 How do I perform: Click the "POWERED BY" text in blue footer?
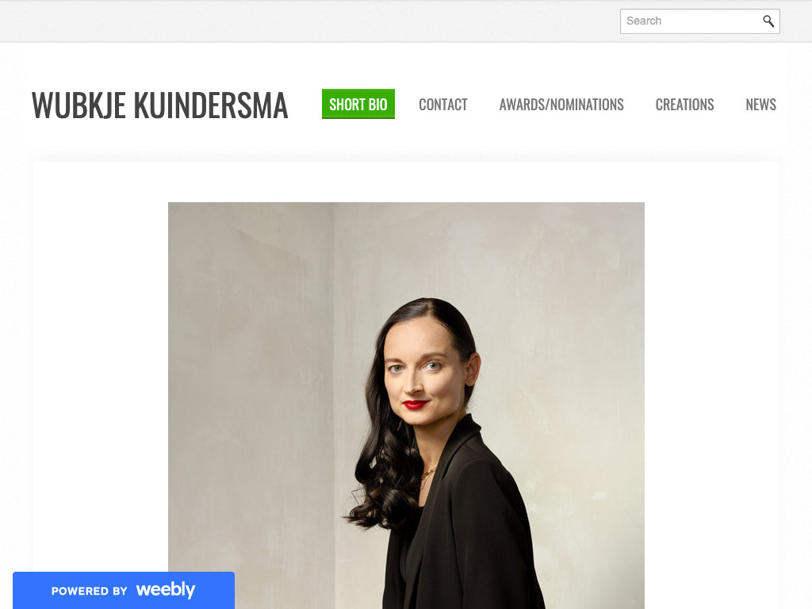click(89, 591)
